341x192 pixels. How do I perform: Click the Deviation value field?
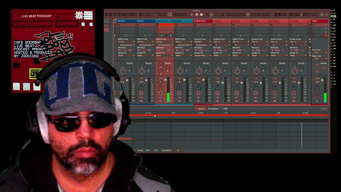pyautogui.click(x=178, y=150)
